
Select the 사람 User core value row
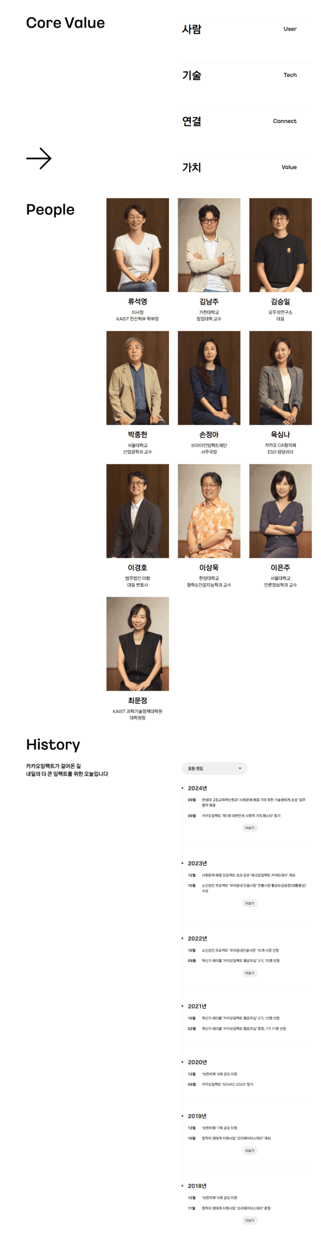pyautogui.click(x=247, y=29)
